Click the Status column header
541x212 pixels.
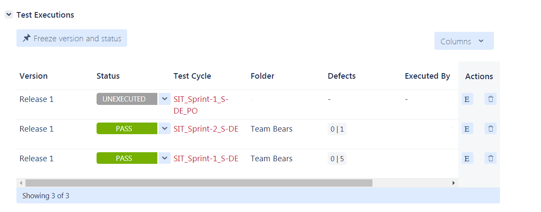(x=108, y=76)
